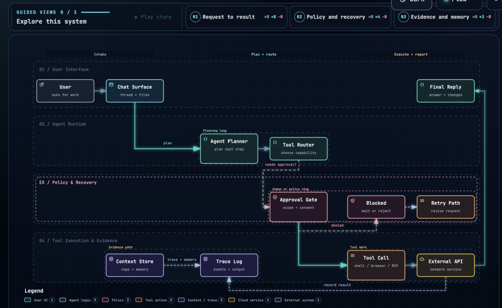Click the cloud icon on External API
Viewport: 502px width, 308px height.
click(422, 259)
